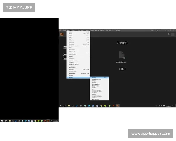Image resolution: width=176 pixels, height=141 pixels.
Task: Select 选择和锚点显示 in Preferences submenu
Action: tap(99, 79)
